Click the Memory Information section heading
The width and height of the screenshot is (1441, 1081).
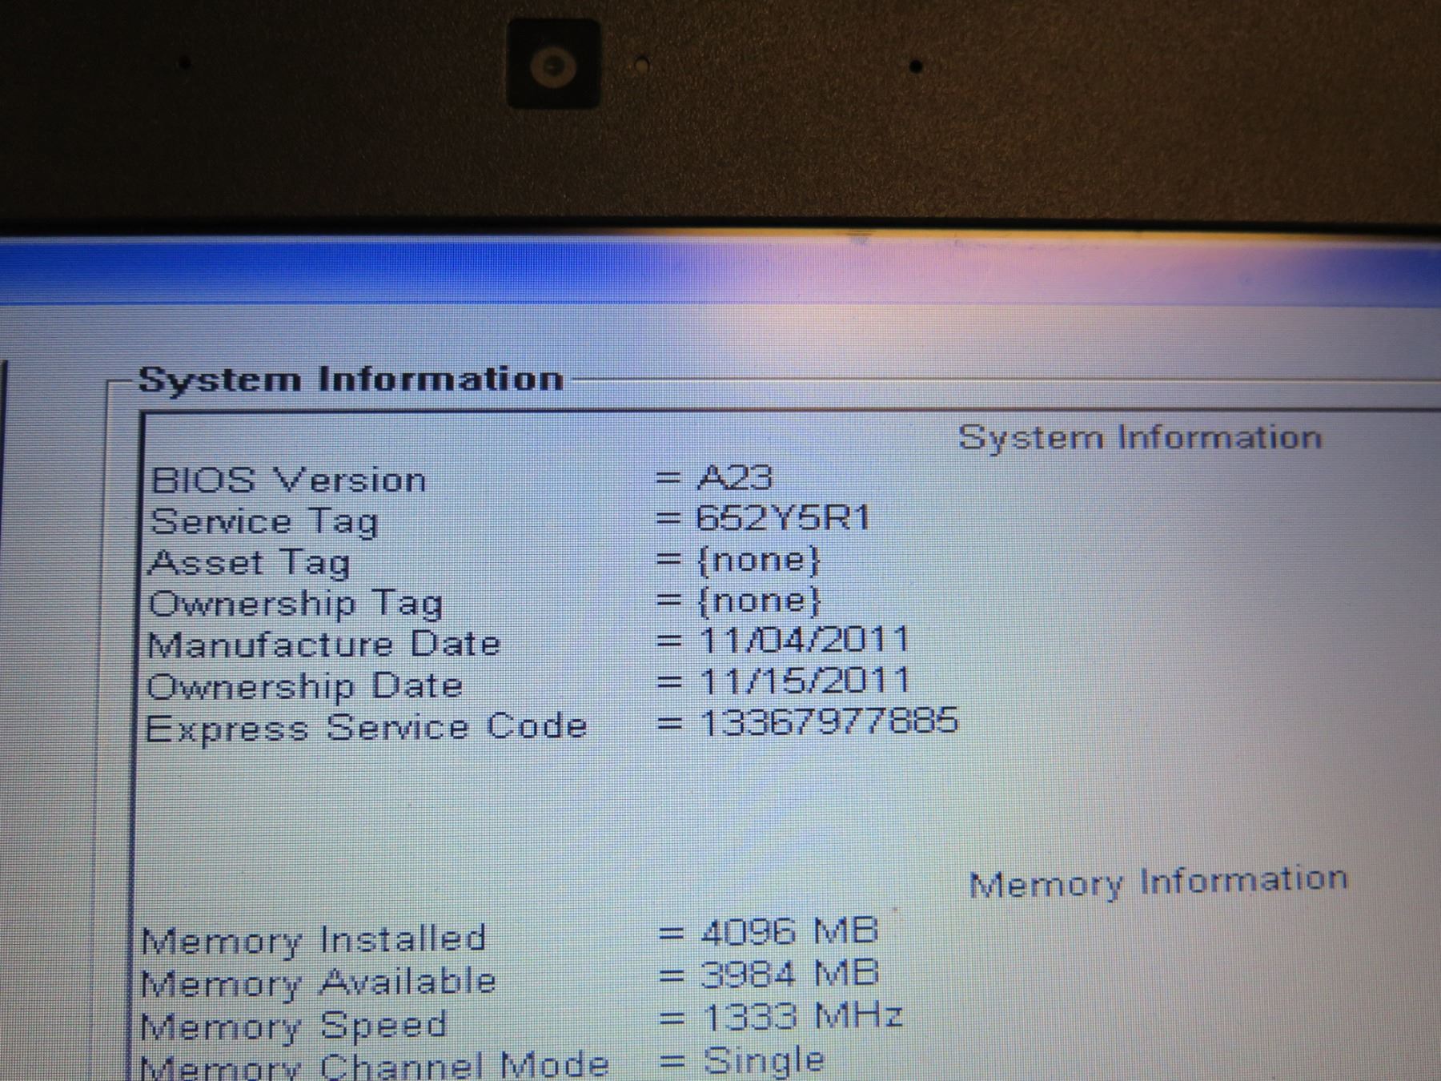coord(1158,882)
